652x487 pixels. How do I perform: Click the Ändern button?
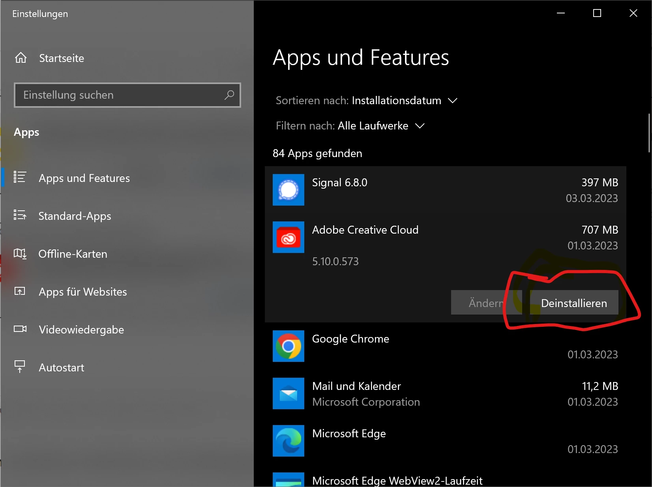click(x=486, y=303)
